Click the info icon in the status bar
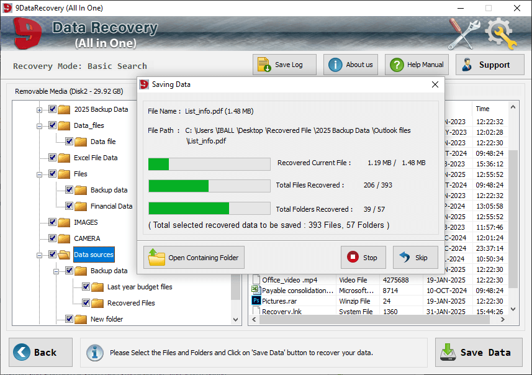 coord(94,353)
